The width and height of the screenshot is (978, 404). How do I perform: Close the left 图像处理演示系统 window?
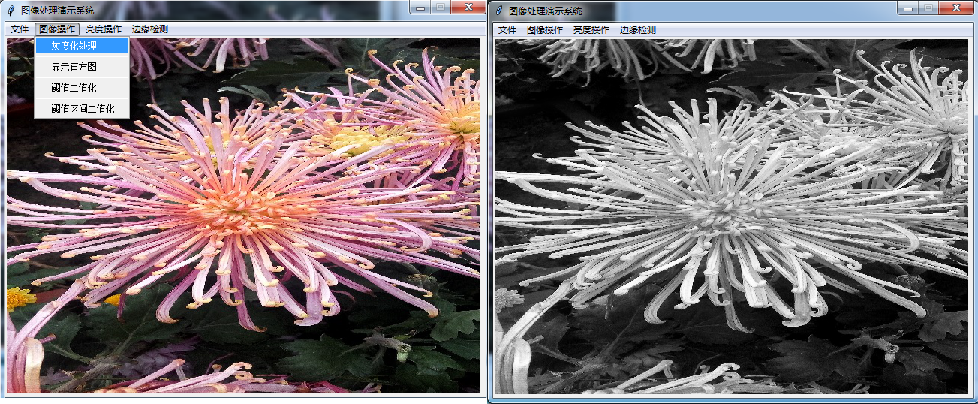pyautogui.click(x=468, y=7)
